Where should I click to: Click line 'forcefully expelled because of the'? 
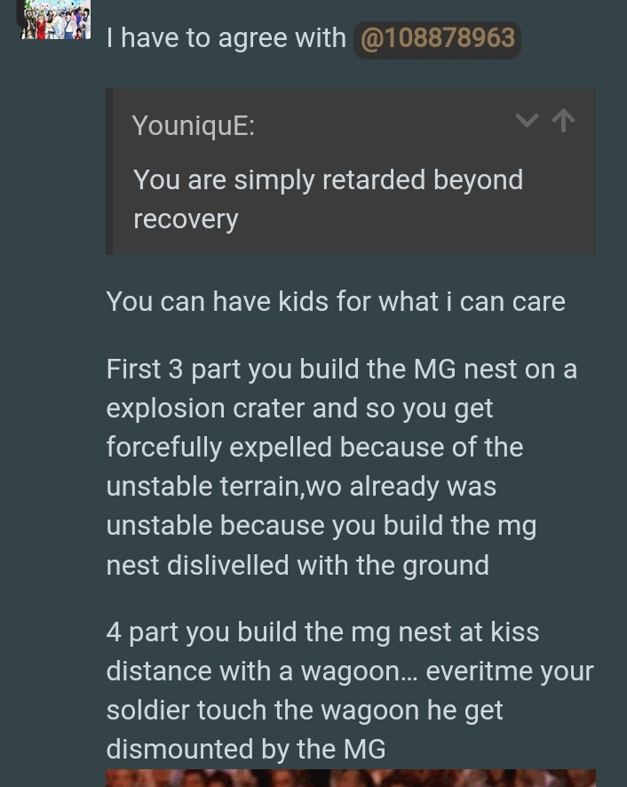(x=314, y=448)
